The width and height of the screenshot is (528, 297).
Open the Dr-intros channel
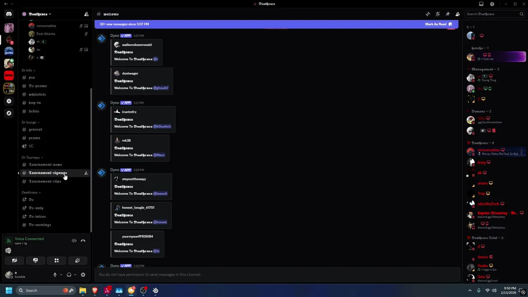(x=54, y=217)
